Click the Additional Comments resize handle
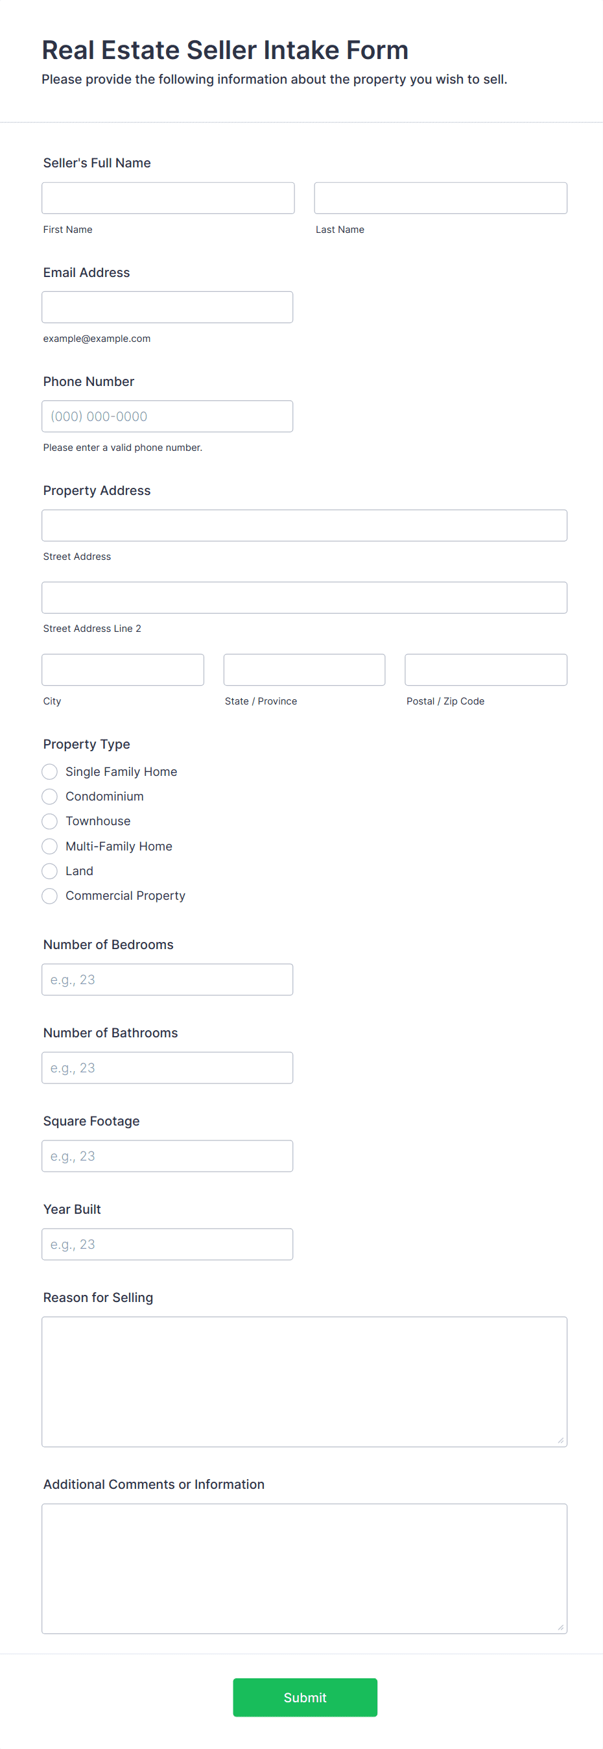The width and height of the screenshot is (603, 1749). (560, 1627)
